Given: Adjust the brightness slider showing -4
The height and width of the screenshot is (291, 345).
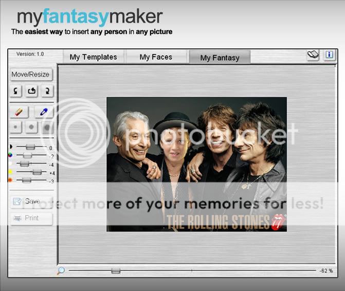Looking at the screenshot, I should click(x=25, y=163).
